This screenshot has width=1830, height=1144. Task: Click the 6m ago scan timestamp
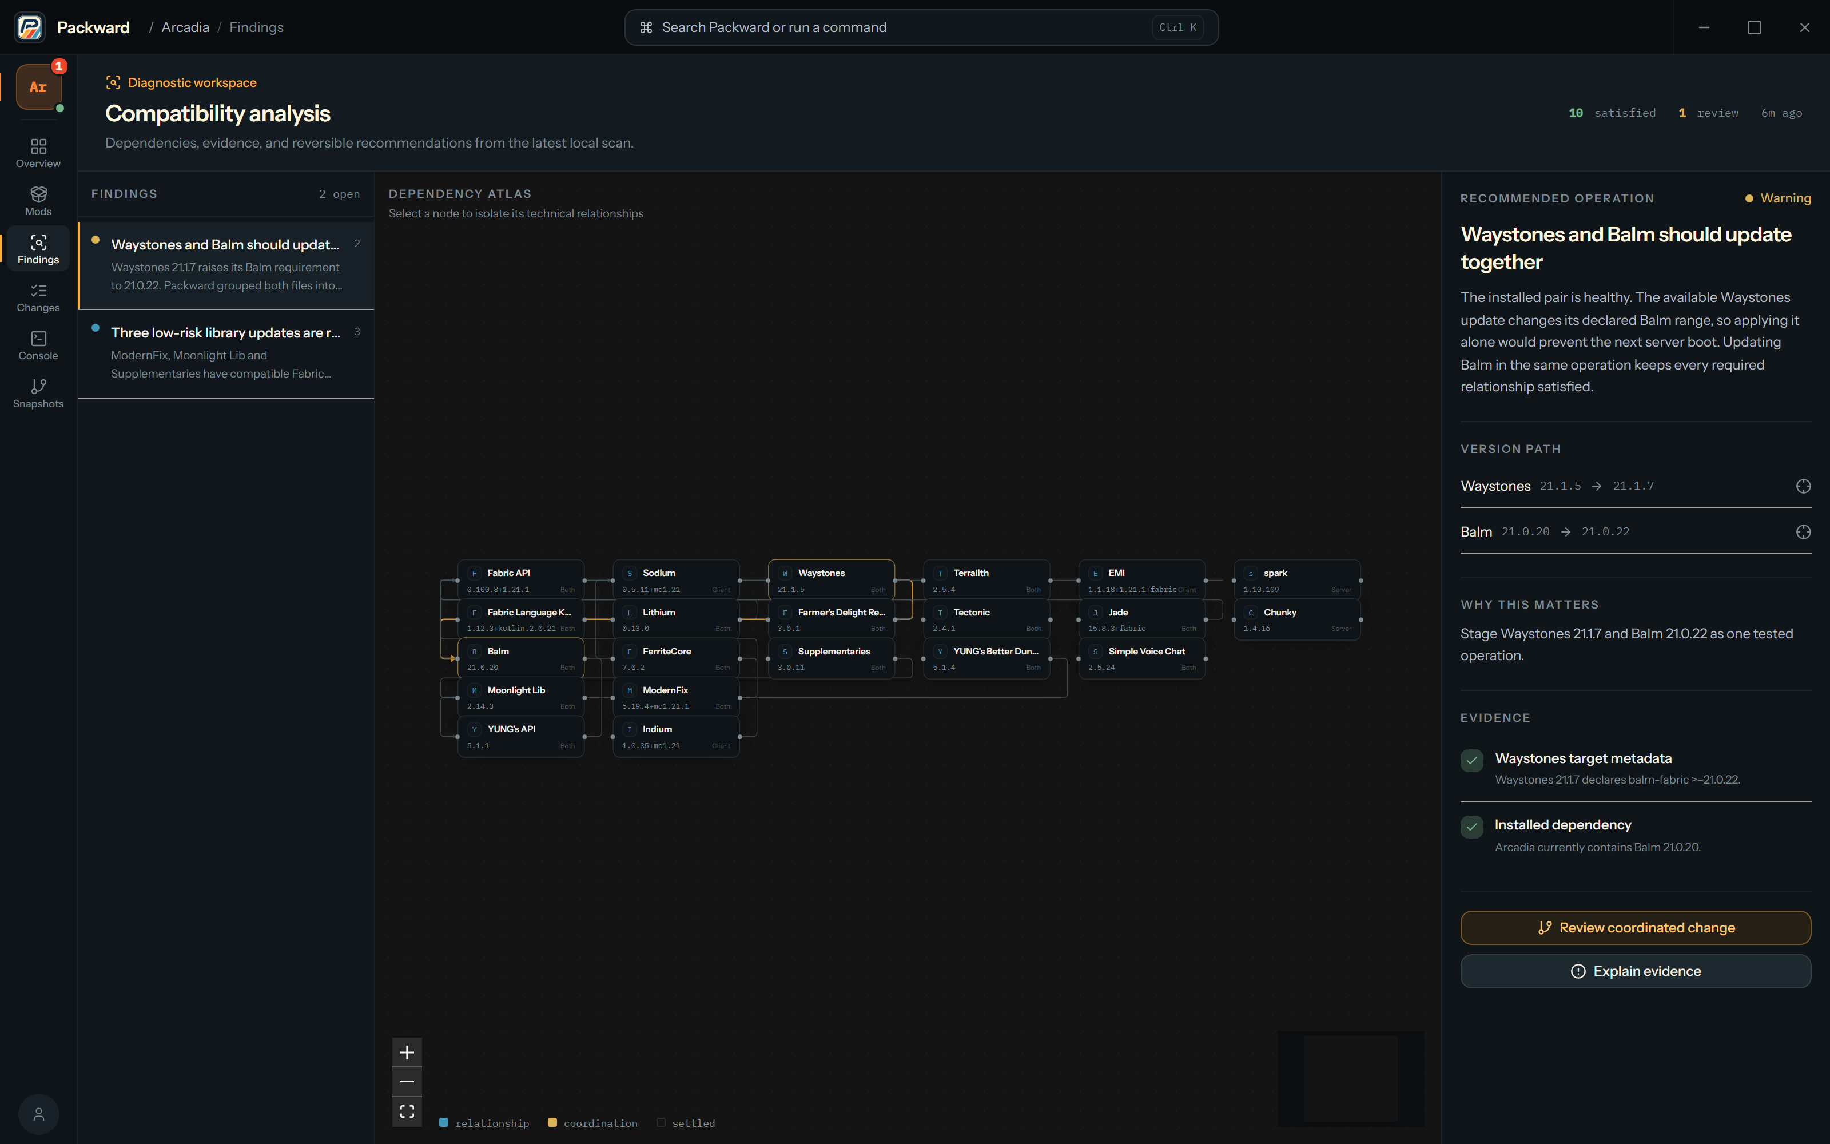(1781, 113)
